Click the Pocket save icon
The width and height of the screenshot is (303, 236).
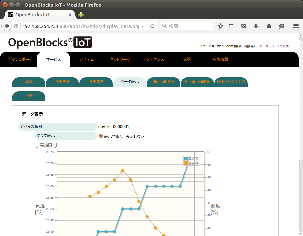click(x=244, y=26)
